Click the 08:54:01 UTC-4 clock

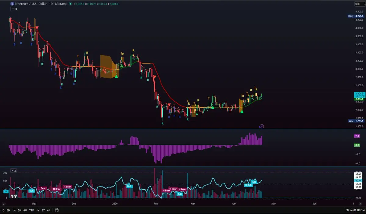[x=354, y=210]
